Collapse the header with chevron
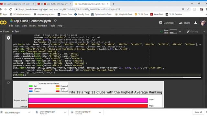207x116 pixels. pos(204,32)
